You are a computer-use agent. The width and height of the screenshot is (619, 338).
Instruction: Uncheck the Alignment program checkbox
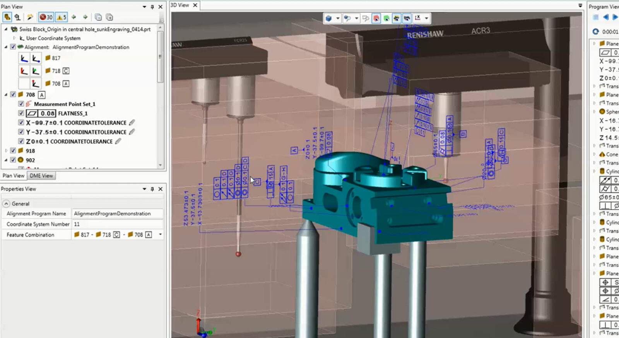point(13,47)
